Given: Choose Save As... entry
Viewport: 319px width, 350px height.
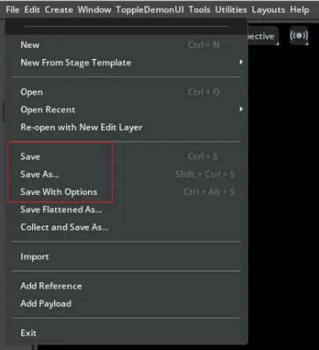Looking at the screenshot, I should click(x=126, y=174).
